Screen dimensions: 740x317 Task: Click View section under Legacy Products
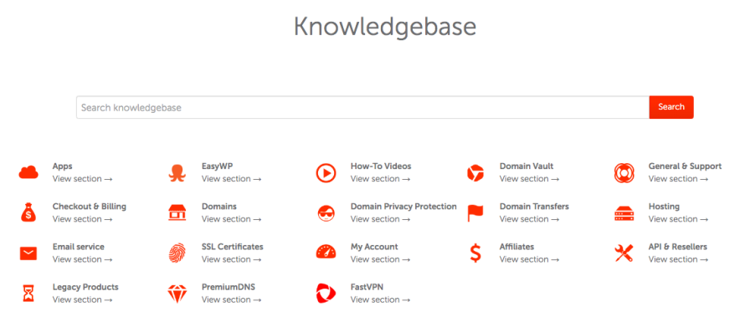(83, 299)
